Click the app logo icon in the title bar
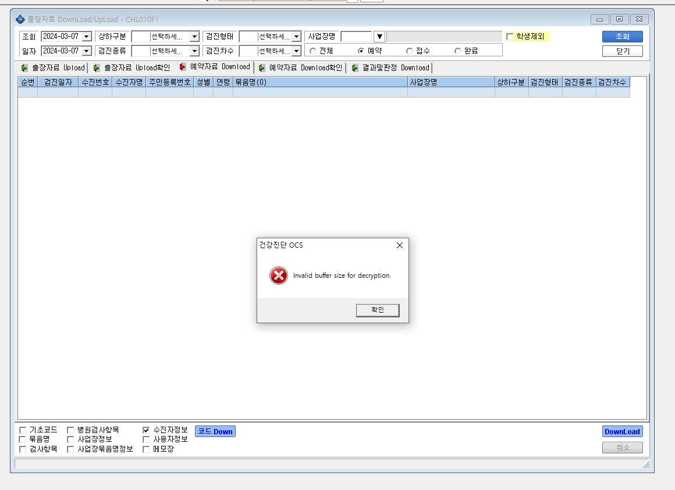This screenshot has height=490, width=675. 20,19
